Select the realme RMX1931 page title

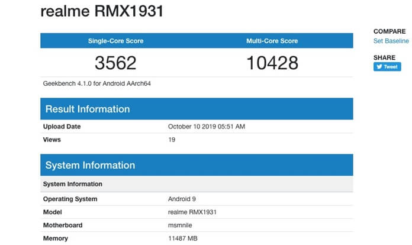[102, 11]
